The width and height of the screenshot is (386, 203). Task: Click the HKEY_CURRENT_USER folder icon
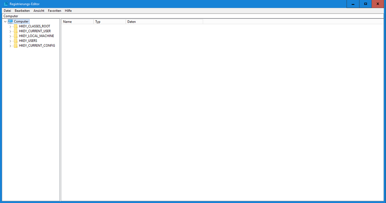point(16,31)
